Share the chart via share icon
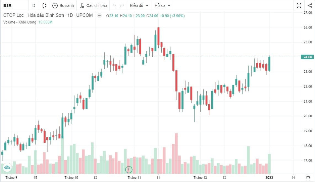This screenshot has width=315, height=182. tap(310, 6)
